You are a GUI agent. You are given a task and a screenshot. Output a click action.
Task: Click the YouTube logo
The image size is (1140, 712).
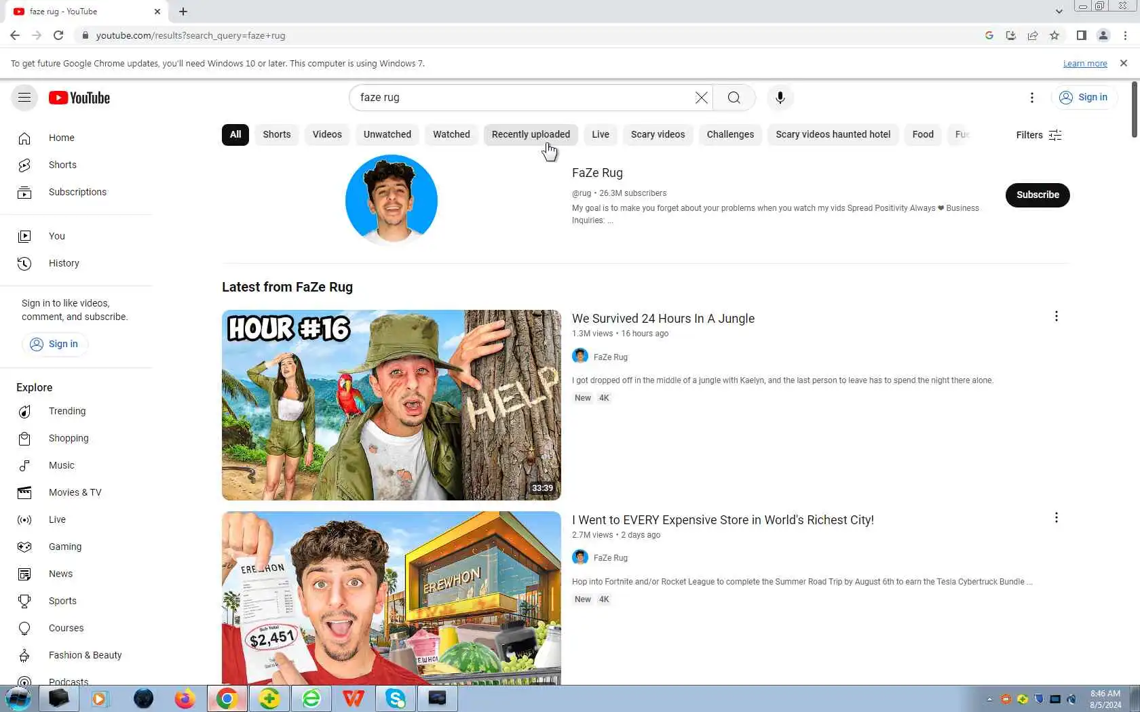pyautogui.click(x=79, y=98)
